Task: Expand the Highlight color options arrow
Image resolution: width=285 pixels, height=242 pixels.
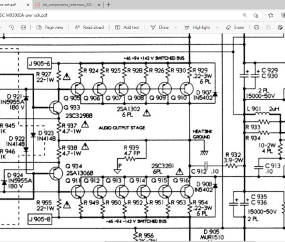Action: tap(217, 27)
